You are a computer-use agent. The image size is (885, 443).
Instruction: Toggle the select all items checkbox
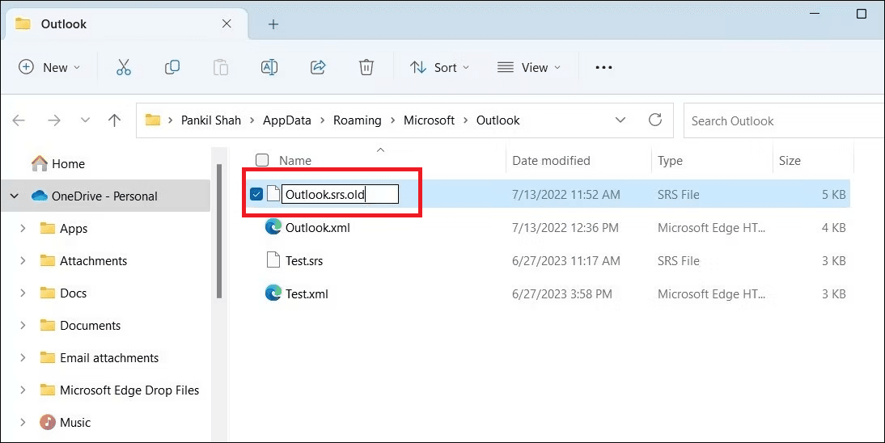pyautogui.click(x=262, y=160)
